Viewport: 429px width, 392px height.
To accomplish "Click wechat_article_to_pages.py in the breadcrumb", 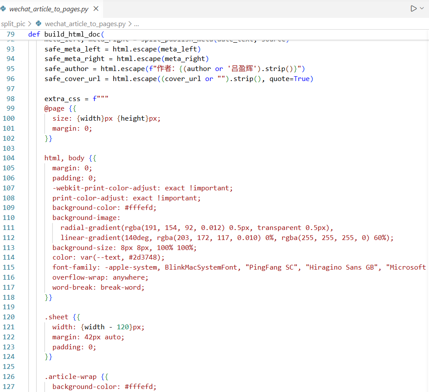I will pos(85,24).
